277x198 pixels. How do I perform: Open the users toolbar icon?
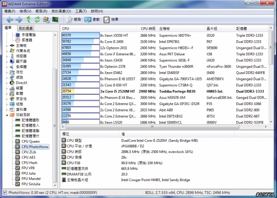(x=46, y=19)
